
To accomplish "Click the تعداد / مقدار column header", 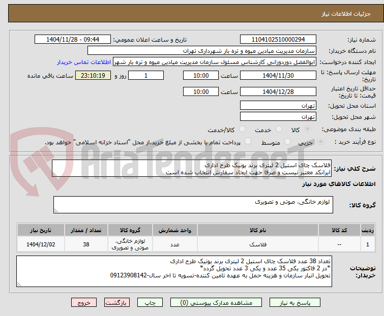I will coord(86,230).
